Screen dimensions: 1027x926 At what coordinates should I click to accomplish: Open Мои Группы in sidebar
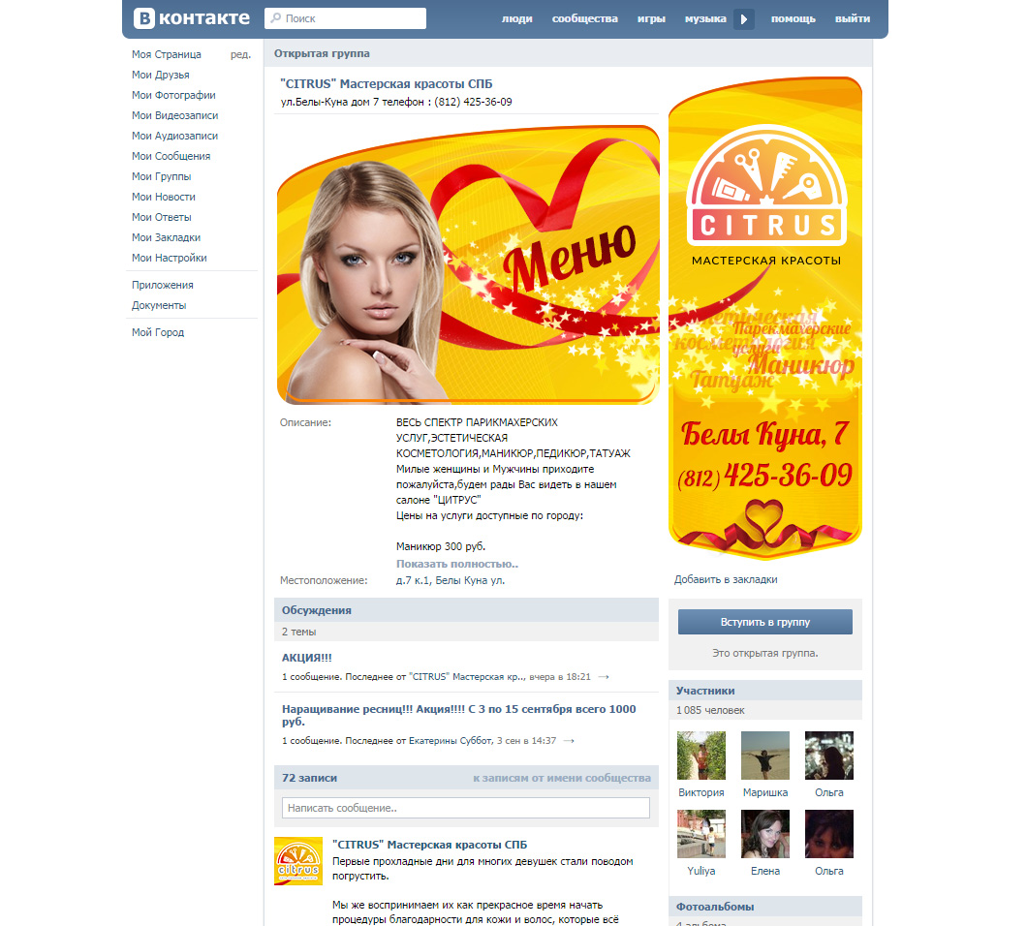click(161, 176)
